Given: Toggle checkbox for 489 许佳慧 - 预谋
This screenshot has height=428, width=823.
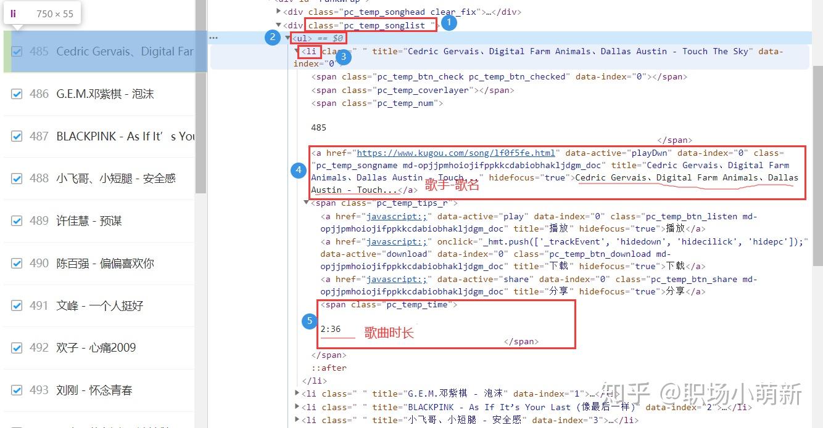Looking at the screenshot, I should (17, 221).
